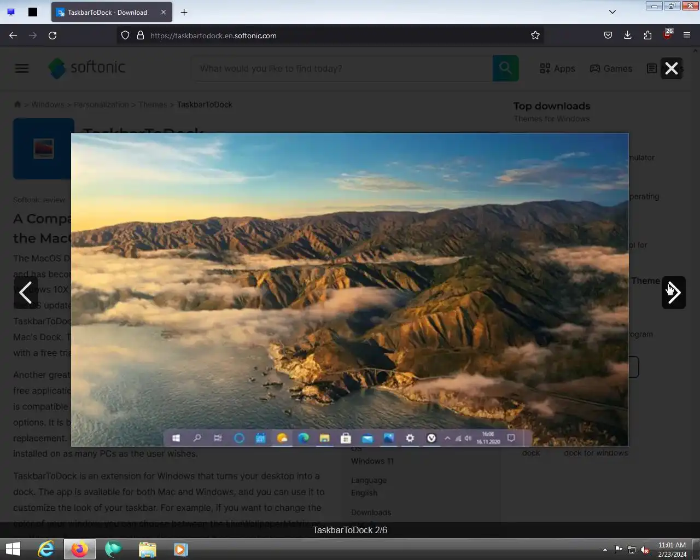Open the Softonic hamburger menu
700x560 pixels.
coord(22,68)
